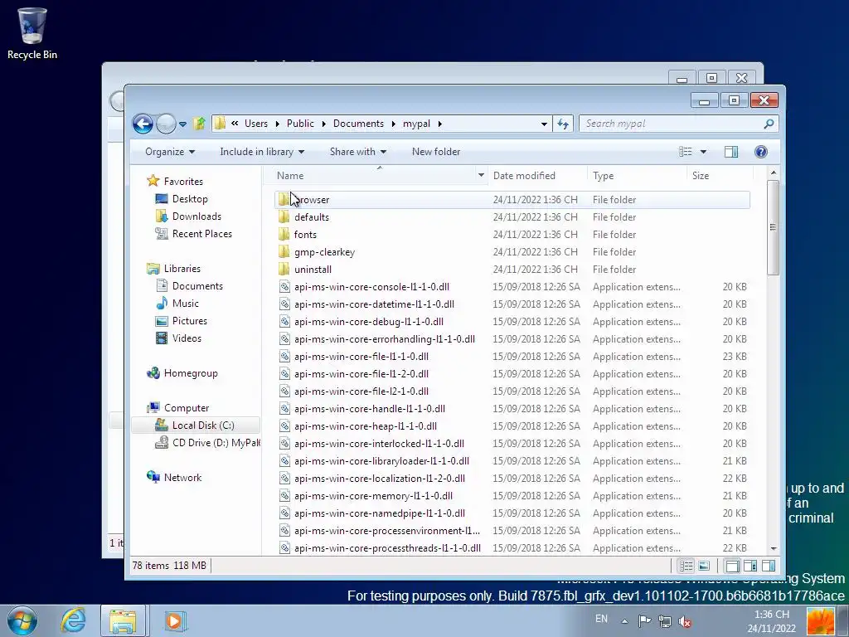Open the Share with menu
Screen dimensions: 849x637
click(x=358, y=152)
